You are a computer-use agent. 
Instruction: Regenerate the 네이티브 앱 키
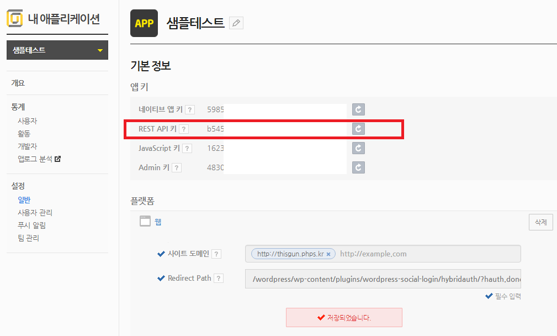coord(358,109)
